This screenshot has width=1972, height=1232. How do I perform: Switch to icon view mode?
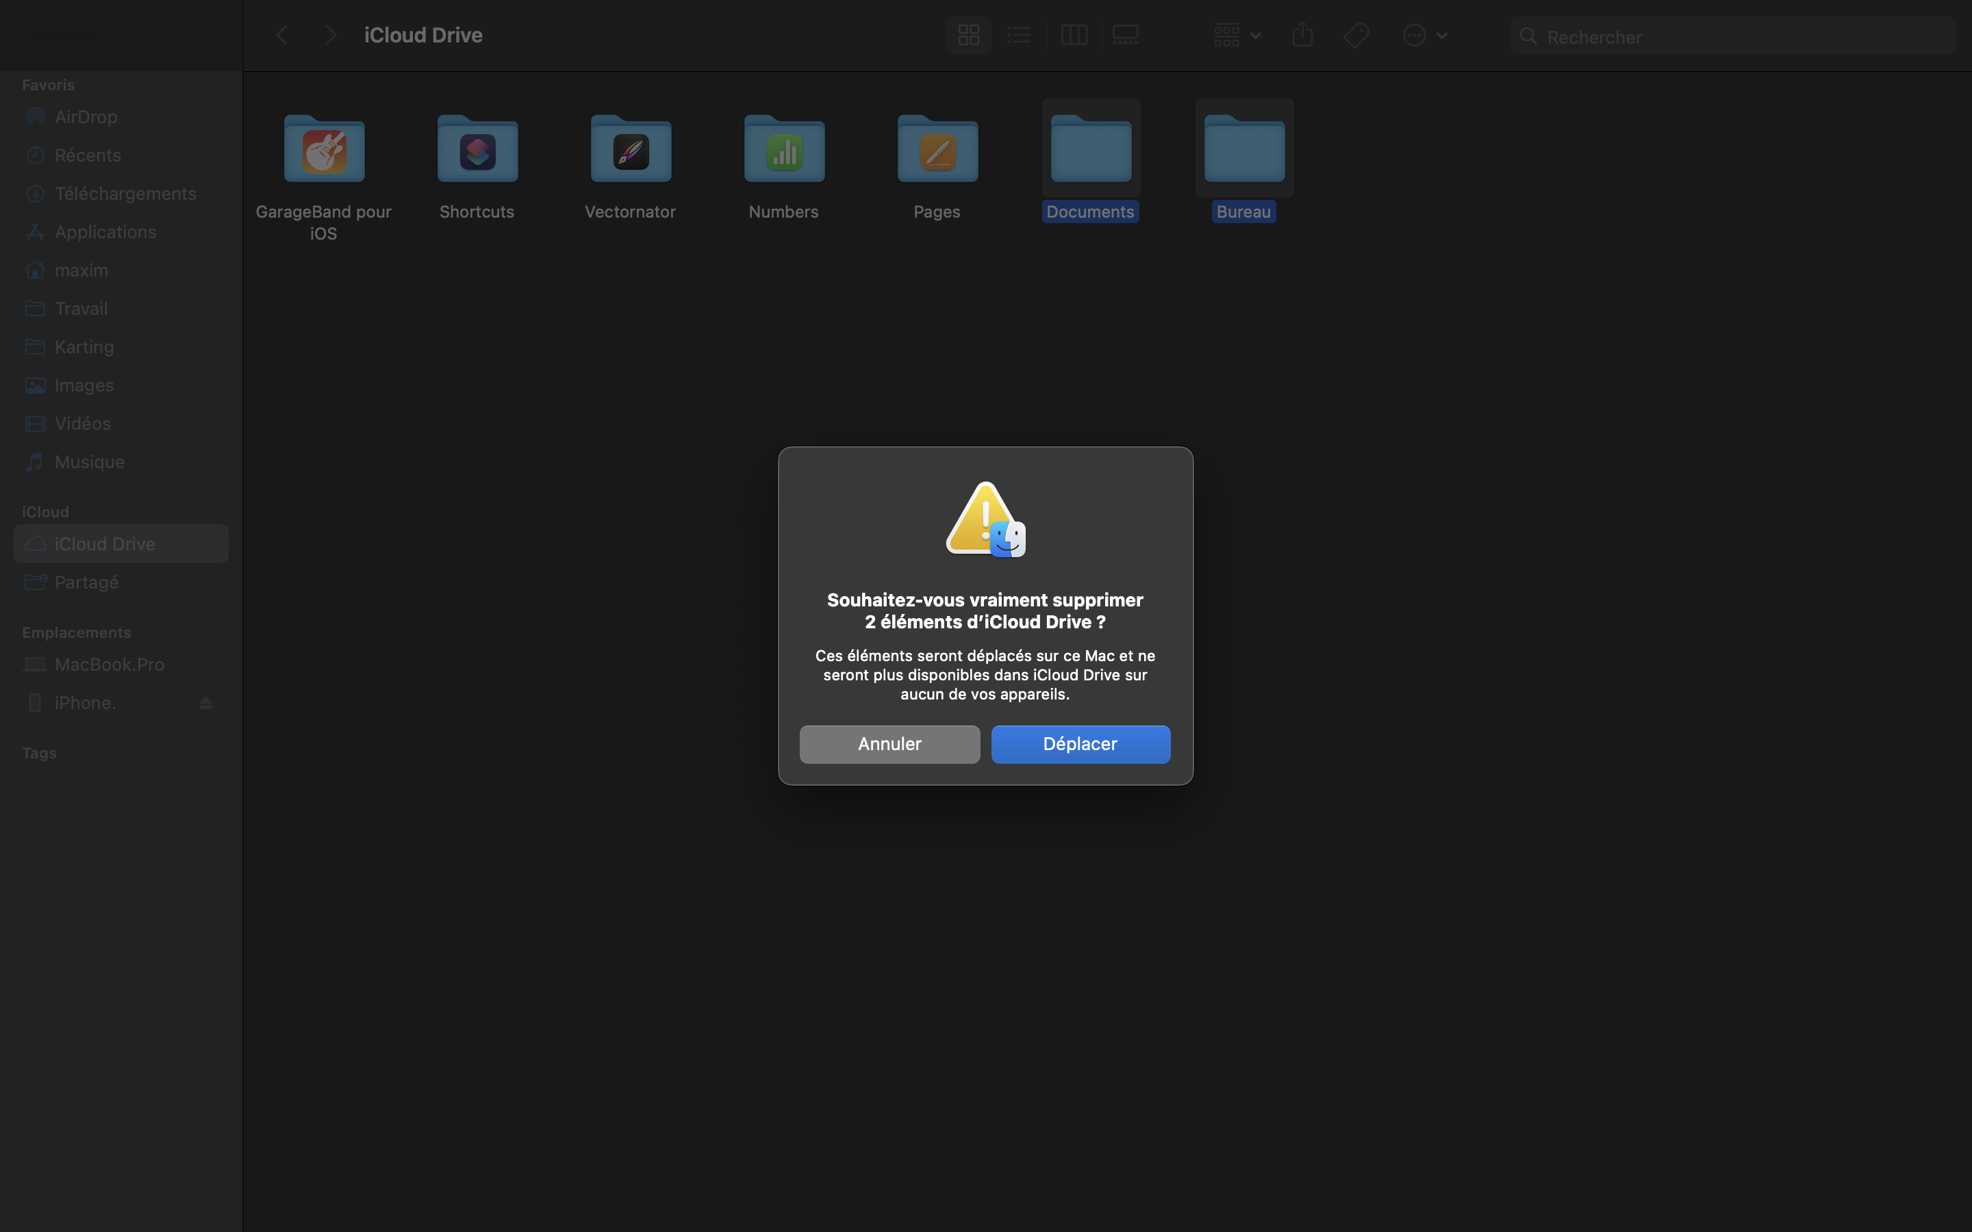click(x=968, y=35)
